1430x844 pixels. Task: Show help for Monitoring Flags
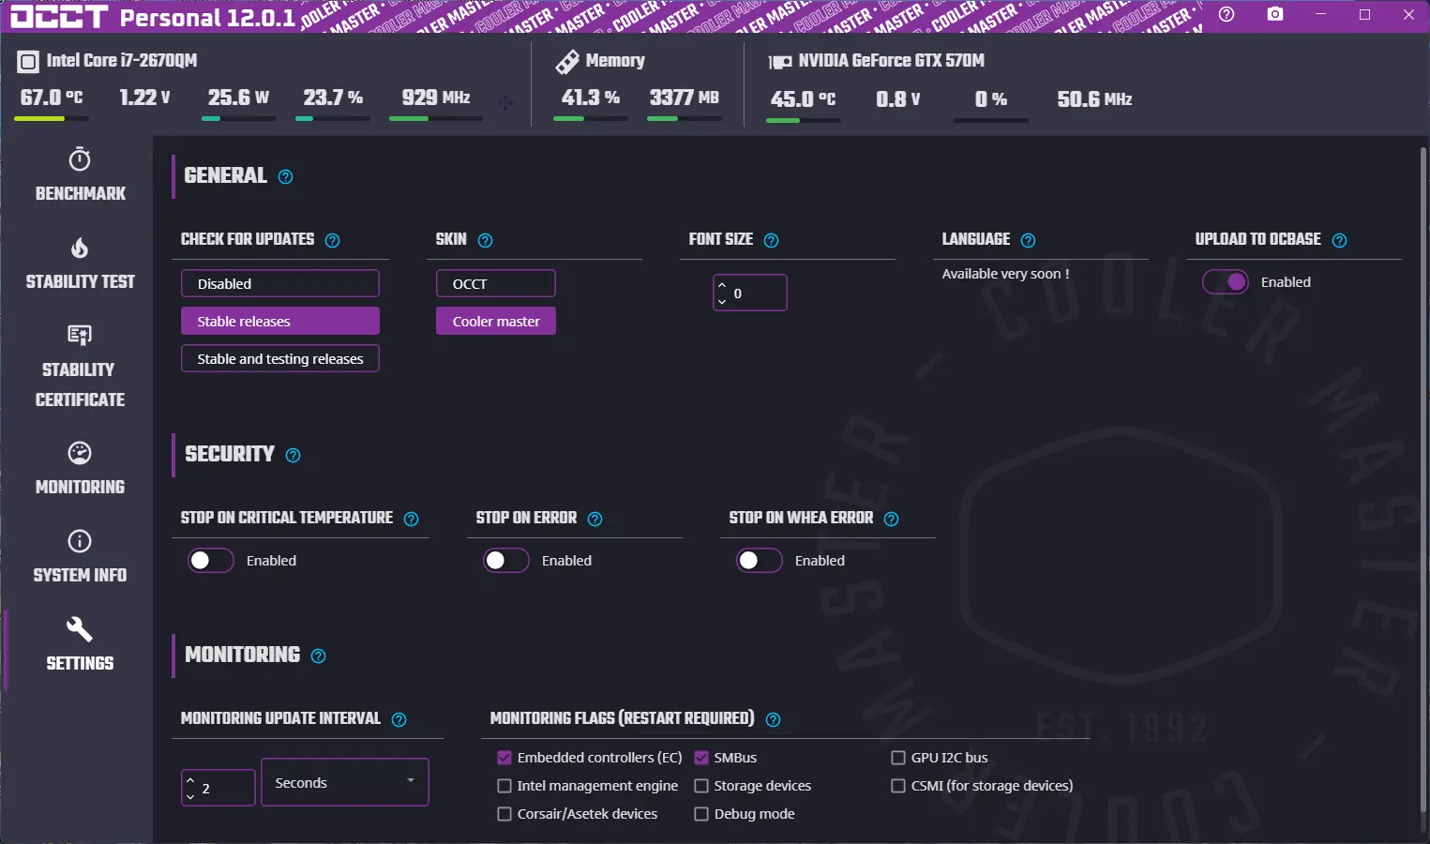(773, 720)
